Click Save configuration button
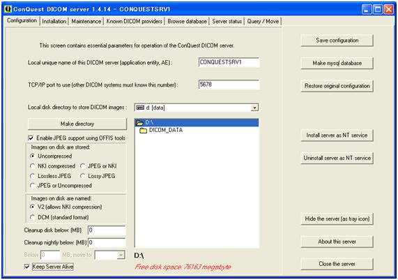Viewport: 398px width, 280px height. click(x=337, y=40)
